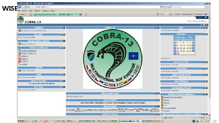Click the MAIN EVENTS panel maximize icon
Viewport: 219px width, 123px height.
click(156, 100)
